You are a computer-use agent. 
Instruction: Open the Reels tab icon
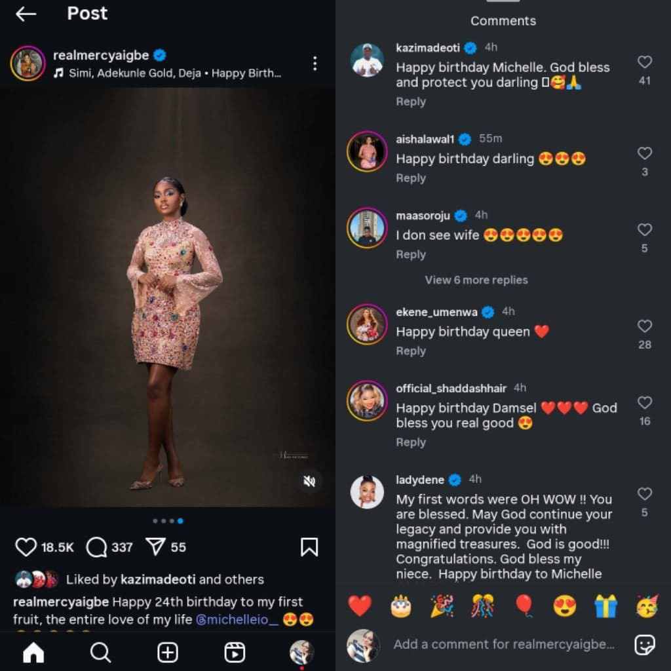235,652
